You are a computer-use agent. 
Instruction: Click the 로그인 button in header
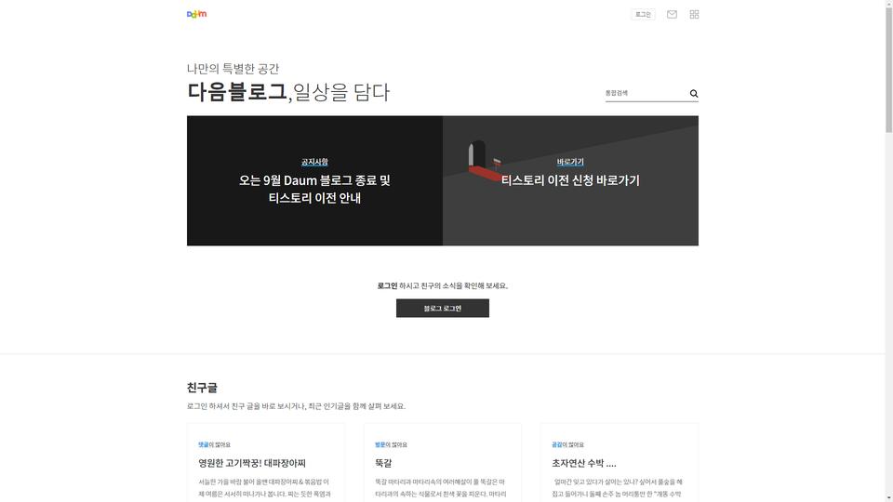pos(643,14)
